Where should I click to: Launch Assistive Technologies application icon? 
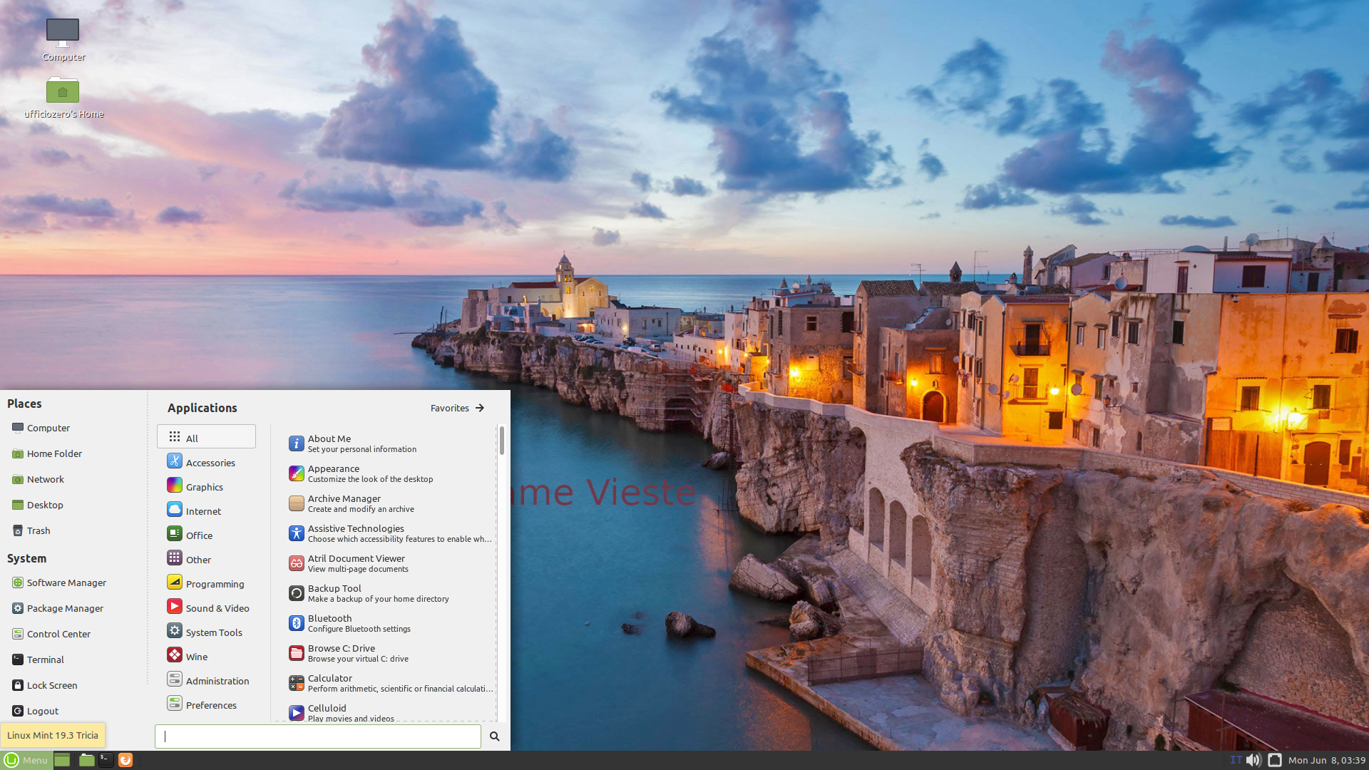(297, 533)
